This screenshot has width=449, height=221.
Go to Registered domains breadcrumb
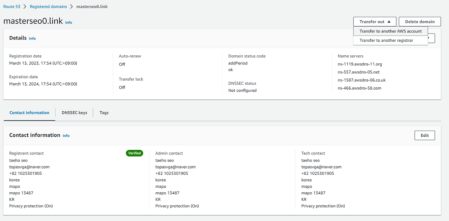(48, 7)
